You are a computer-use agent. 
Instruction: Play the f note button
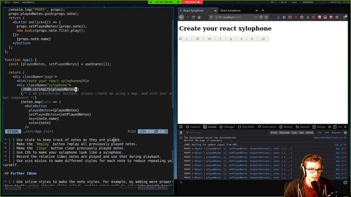pos(220,39)
